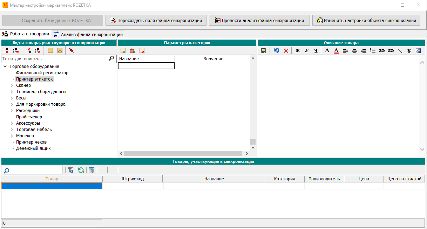Click the add category parameter icon

coord(123,51)
